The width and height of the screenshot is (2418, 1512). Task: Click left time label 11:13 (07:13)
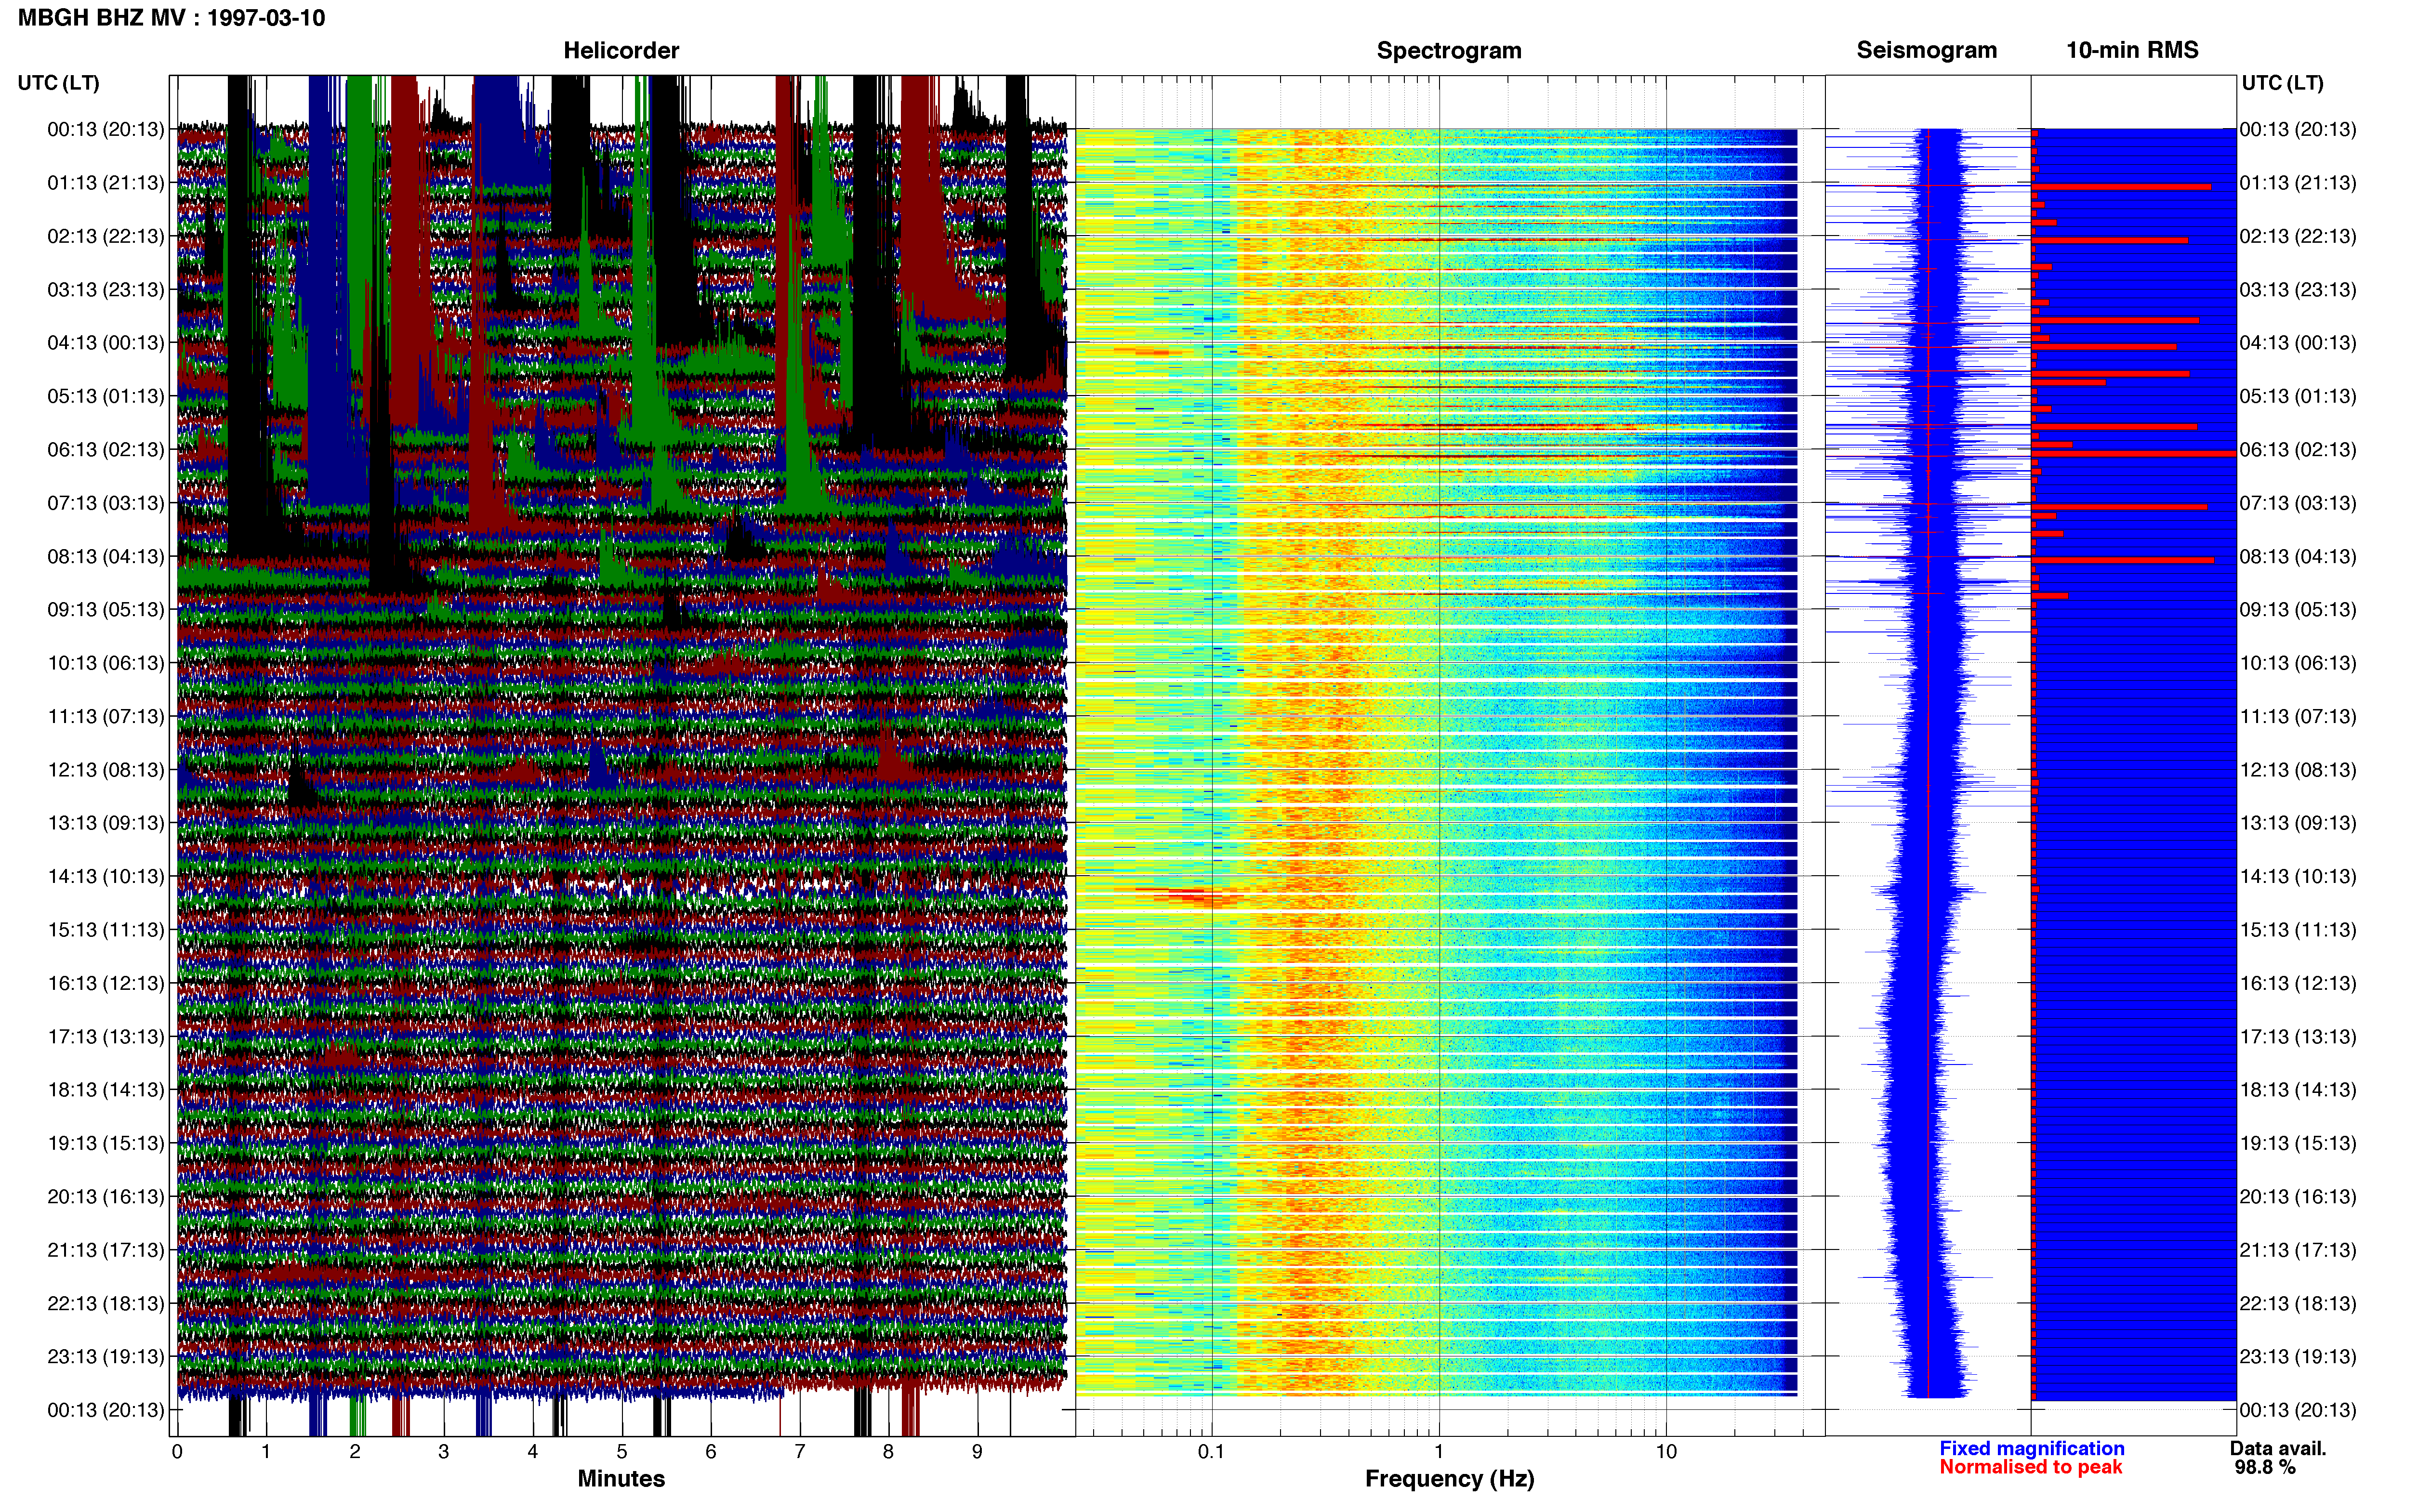pos(106,716)
